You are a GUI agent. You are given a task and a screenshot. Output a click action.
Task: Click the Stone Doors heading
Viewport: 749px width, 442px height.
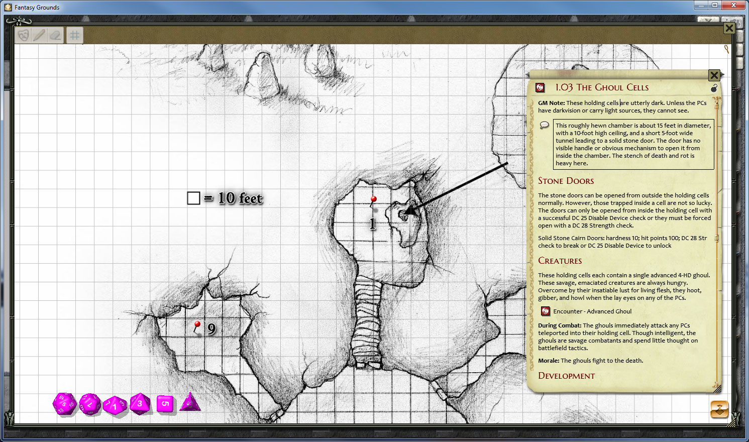click(566, 181)
